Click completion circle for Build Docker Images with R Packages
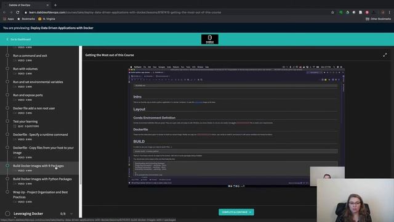The image size is (394, 222). coord(7,166)
